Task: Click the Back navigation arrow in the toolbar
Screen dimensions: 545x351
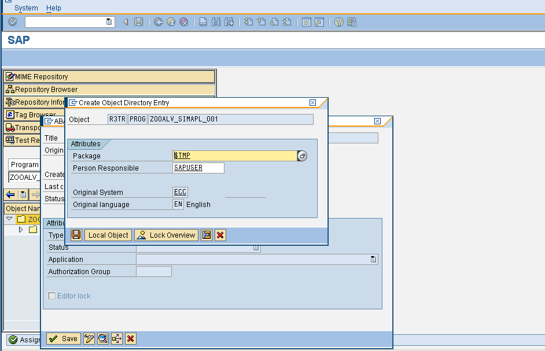Action: click(x=125, y=21)
